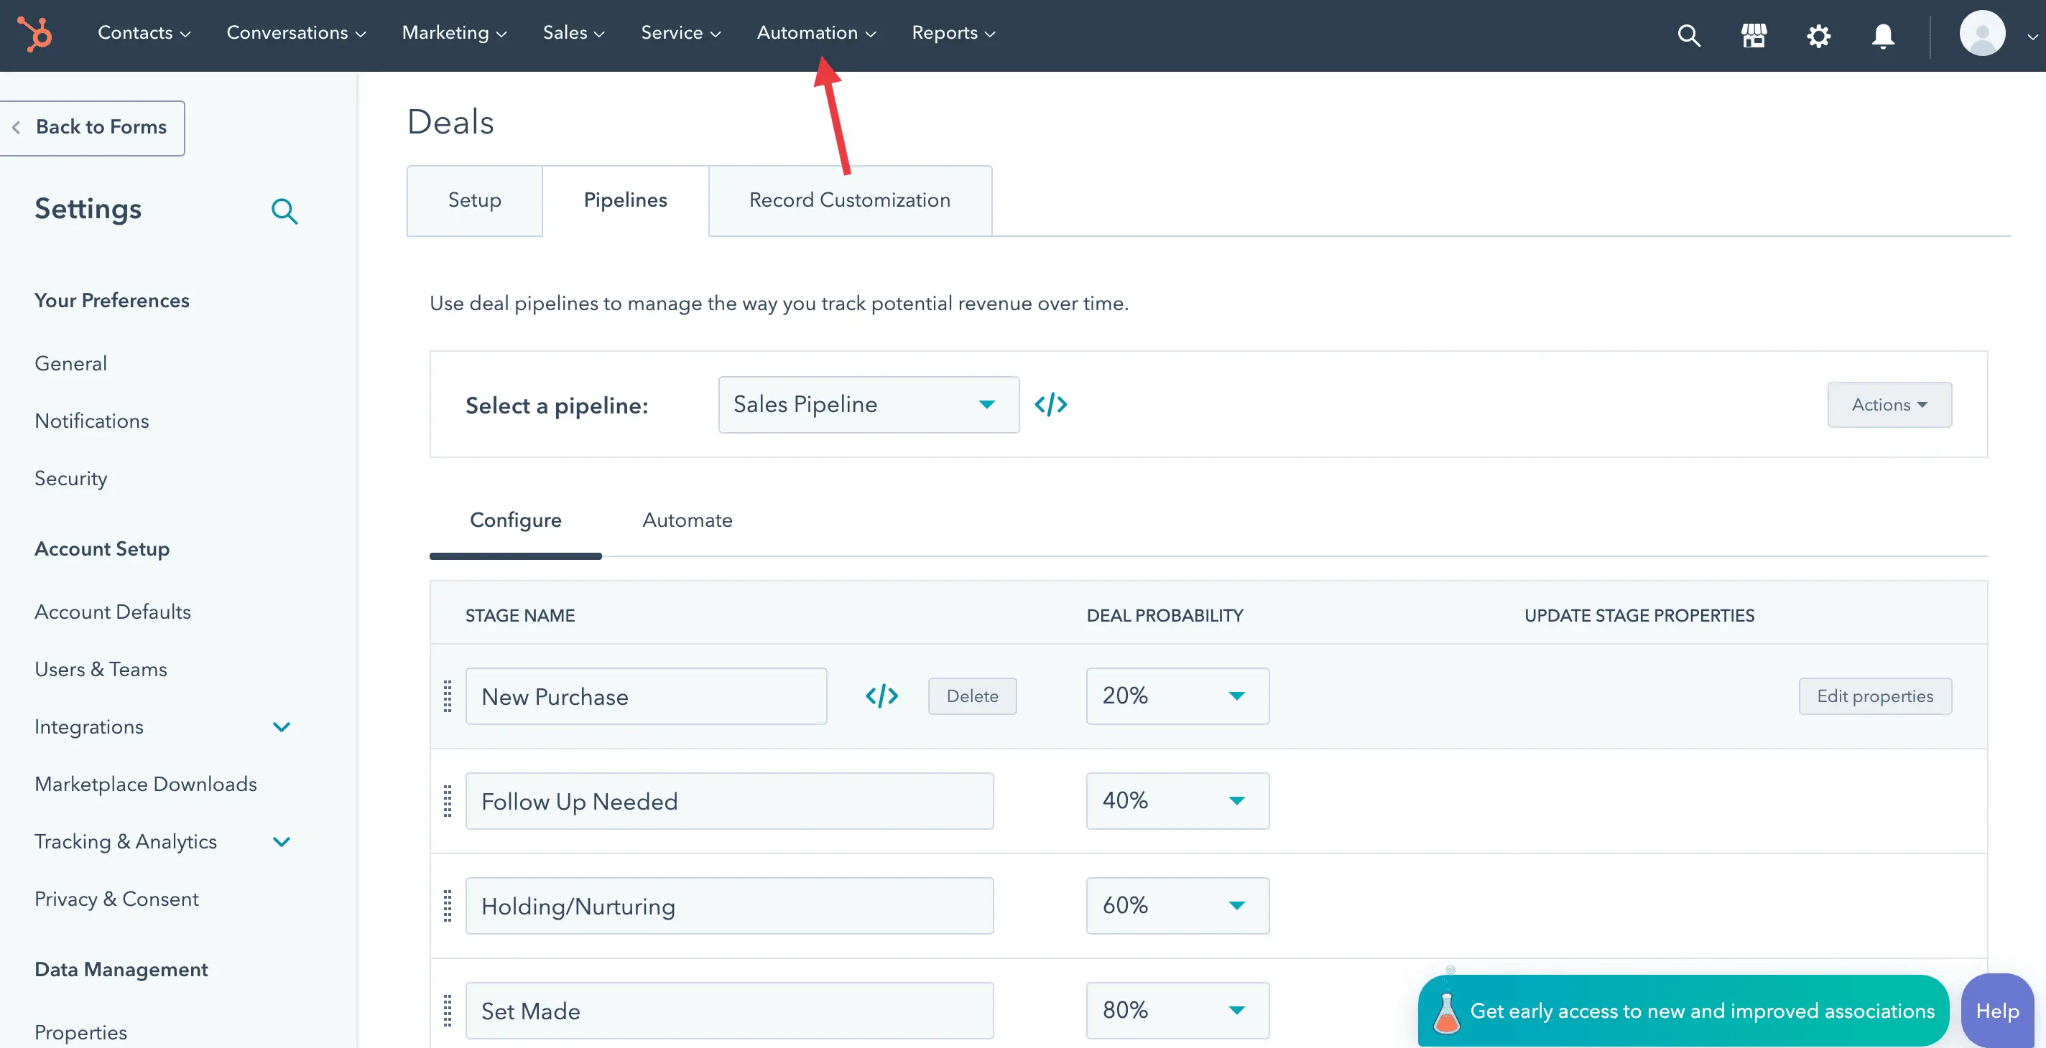Open the Sales menu
The height and width of the screenshot is (1048, 2046).
[x=573, y=32]
